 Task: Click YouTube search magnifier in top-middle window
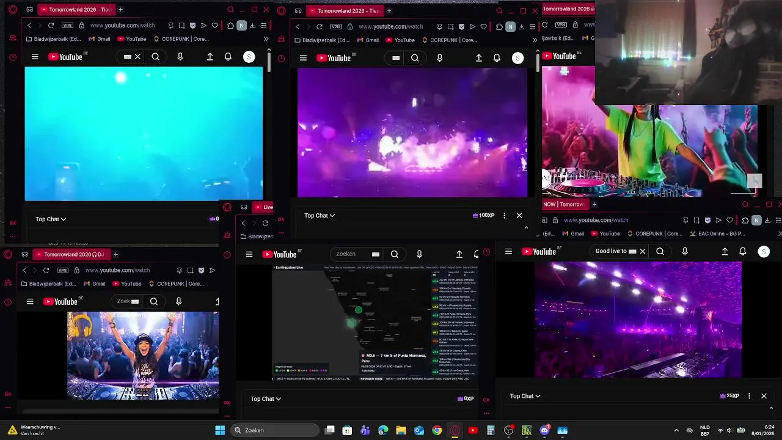(x=415, y=58)
